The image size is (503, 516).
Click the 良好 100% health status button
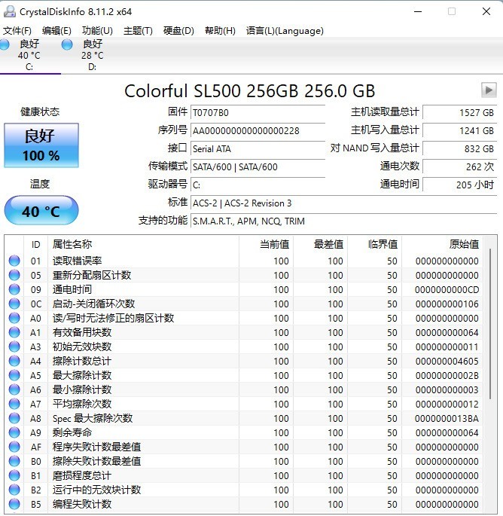[x=41, y=145]
